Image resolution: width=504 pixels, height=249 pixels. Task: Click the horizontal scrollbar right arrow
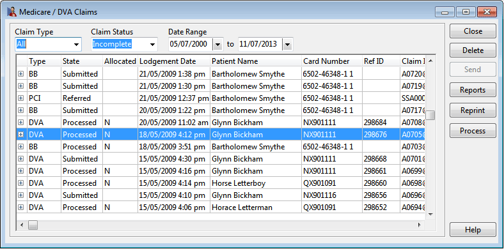point(420,225)
